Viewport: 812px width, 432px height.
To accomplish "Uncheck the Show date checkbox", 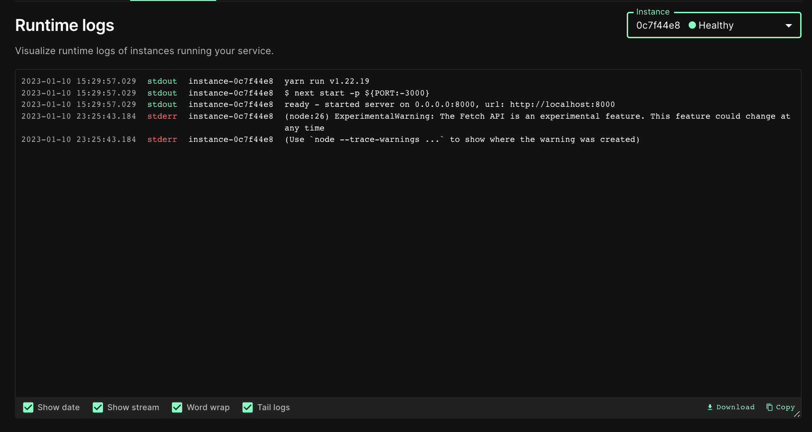I will click(28, 407).
